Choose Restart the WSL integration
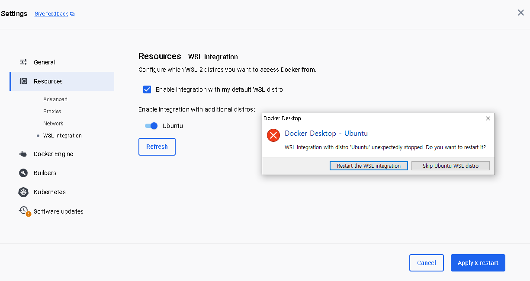 369,166
